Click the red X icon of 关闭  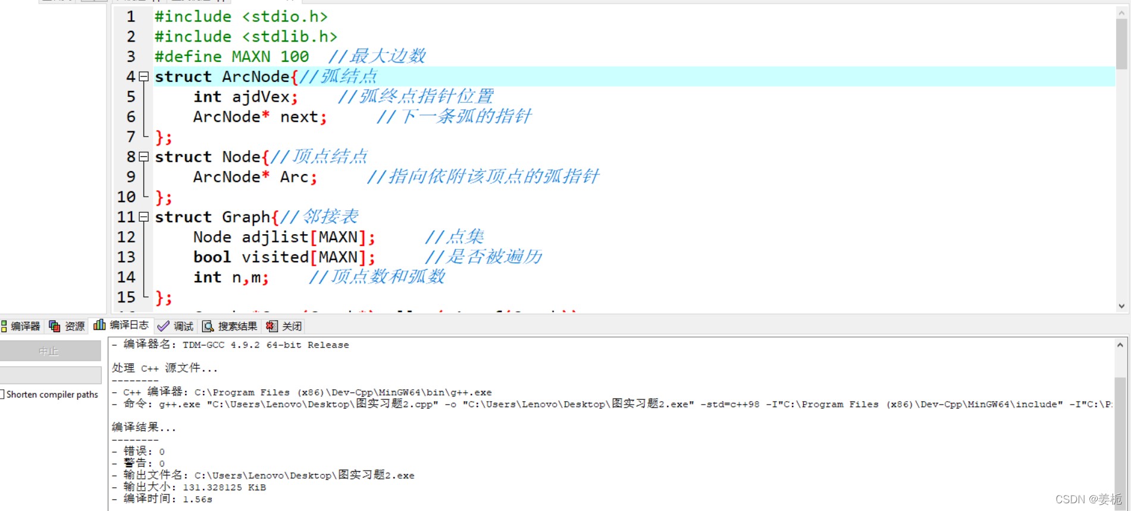[271, 326]
